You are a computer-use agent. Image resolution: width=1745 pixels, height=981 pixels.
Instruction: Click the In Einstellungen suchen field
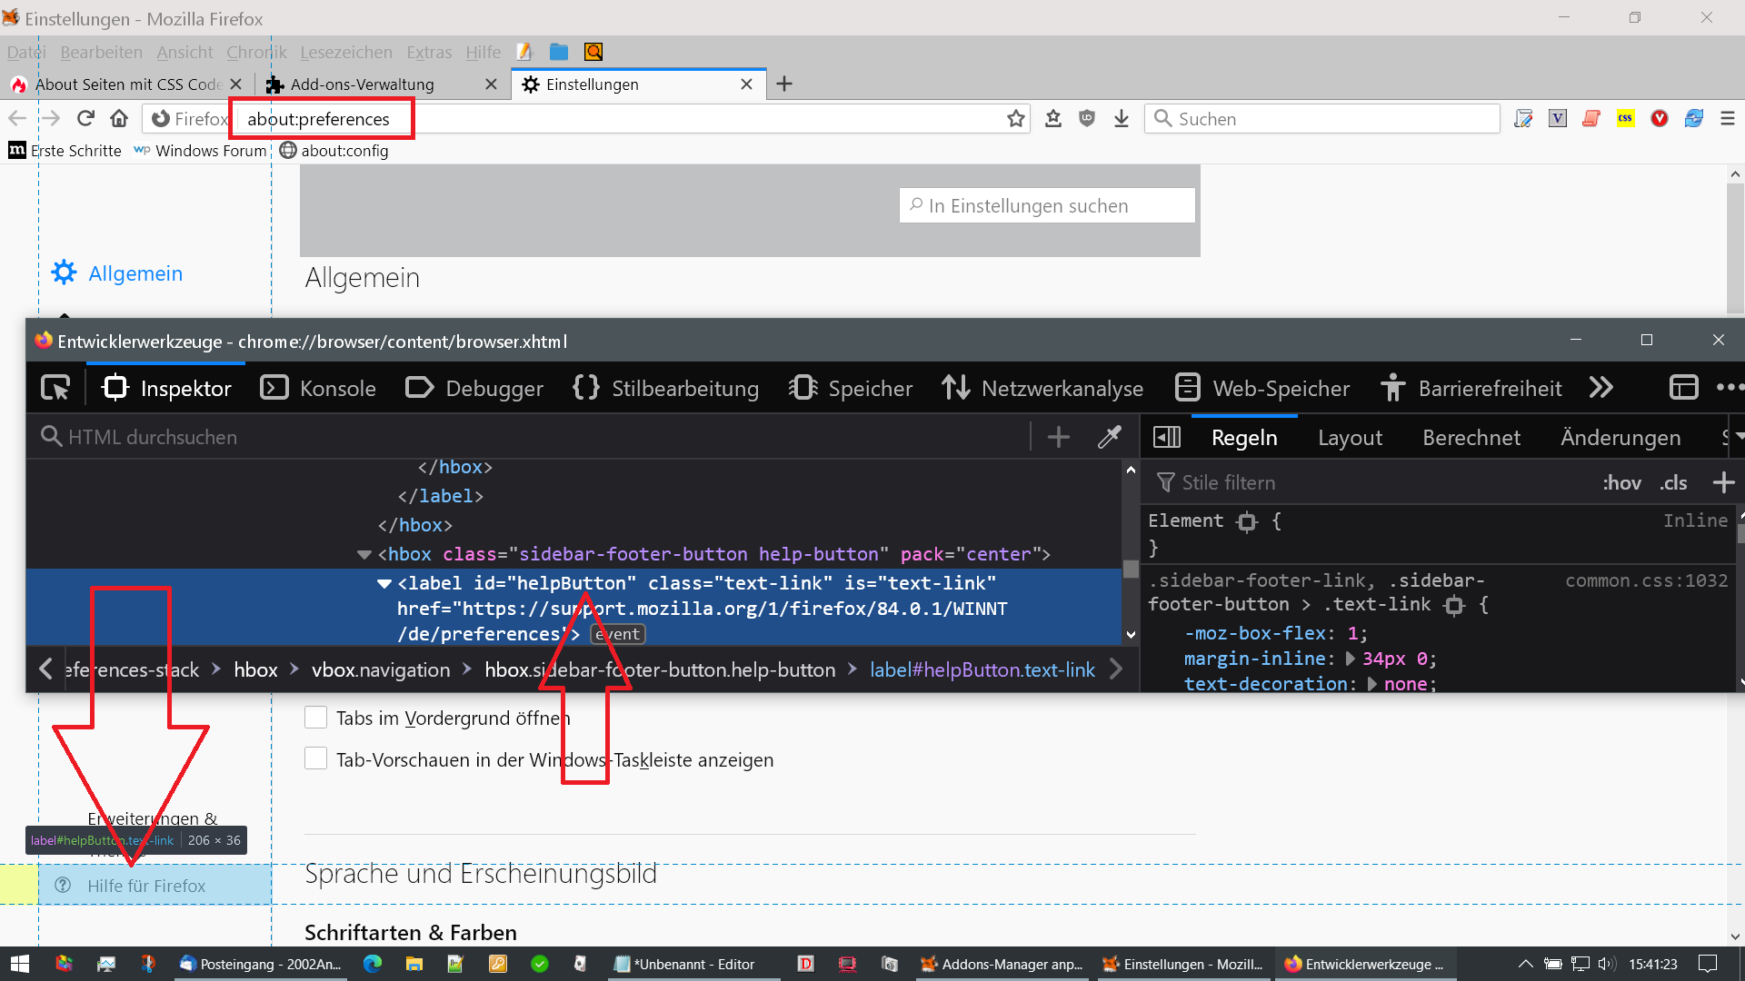[1047, 206]
